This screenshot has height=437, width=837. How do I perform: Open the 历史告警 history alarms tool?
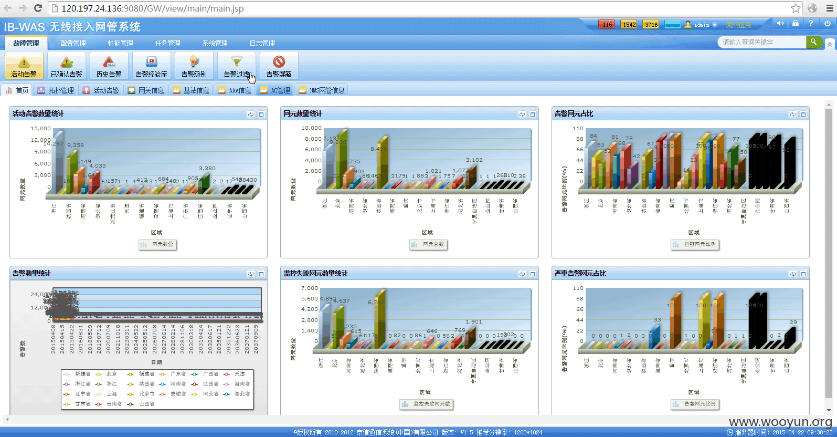coord(109,66)
